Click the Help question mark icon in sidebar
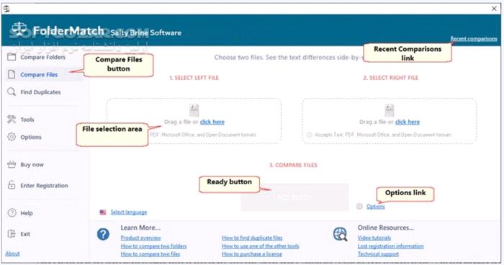 (12, 212)
